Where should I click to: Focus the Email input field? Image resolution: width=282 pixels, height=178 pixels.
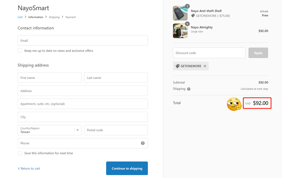pos(83,41)
